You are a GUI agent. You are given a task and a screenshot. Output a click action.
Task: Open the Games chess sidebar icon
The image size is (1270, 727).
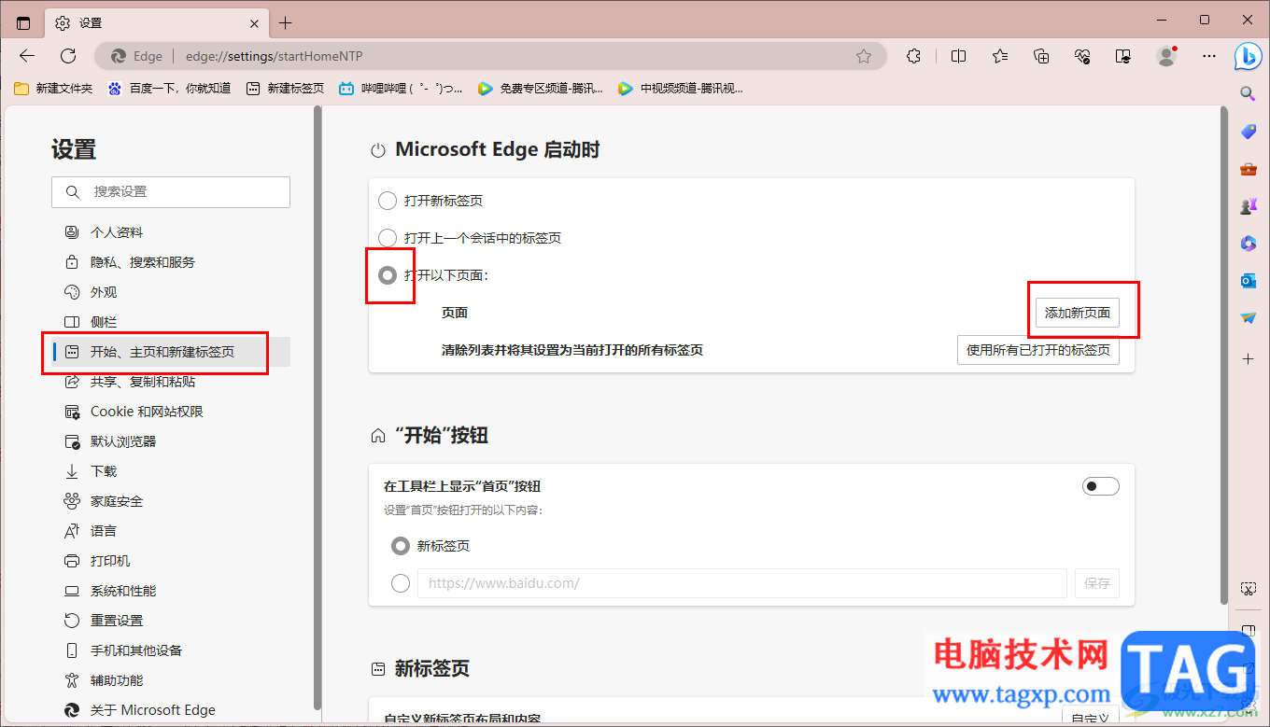1249,206
